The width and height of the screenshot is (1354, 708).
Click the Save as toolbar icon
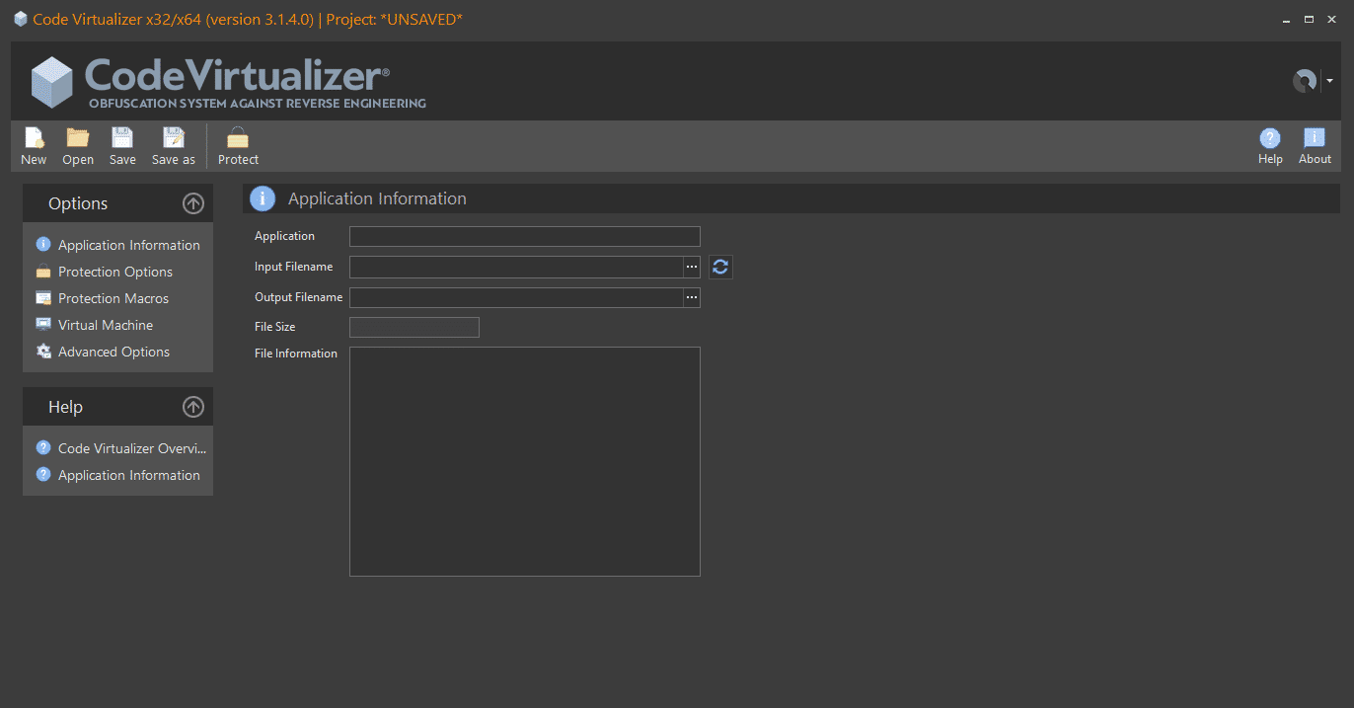click(174, 139)
